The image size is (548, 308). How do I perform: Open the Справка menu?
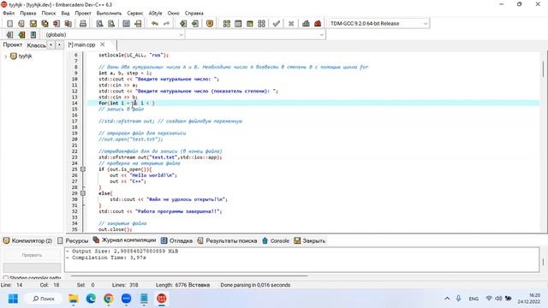click(x=194, y=13)
